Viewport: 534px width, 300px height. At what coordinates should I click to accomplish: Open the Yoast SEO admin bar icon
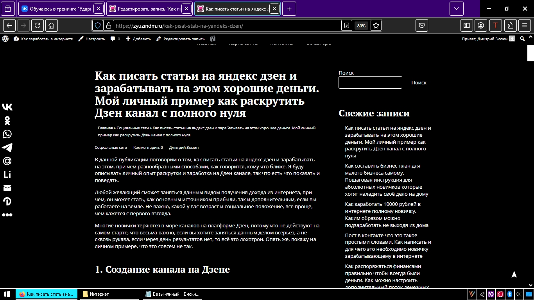point(213,39)
